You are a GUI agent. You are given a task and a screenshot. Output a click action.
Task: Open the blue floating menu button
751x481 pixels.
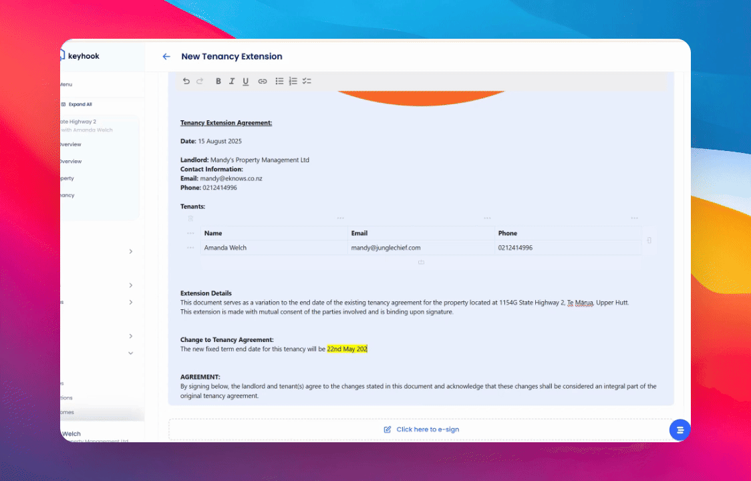tap(680, 430)
